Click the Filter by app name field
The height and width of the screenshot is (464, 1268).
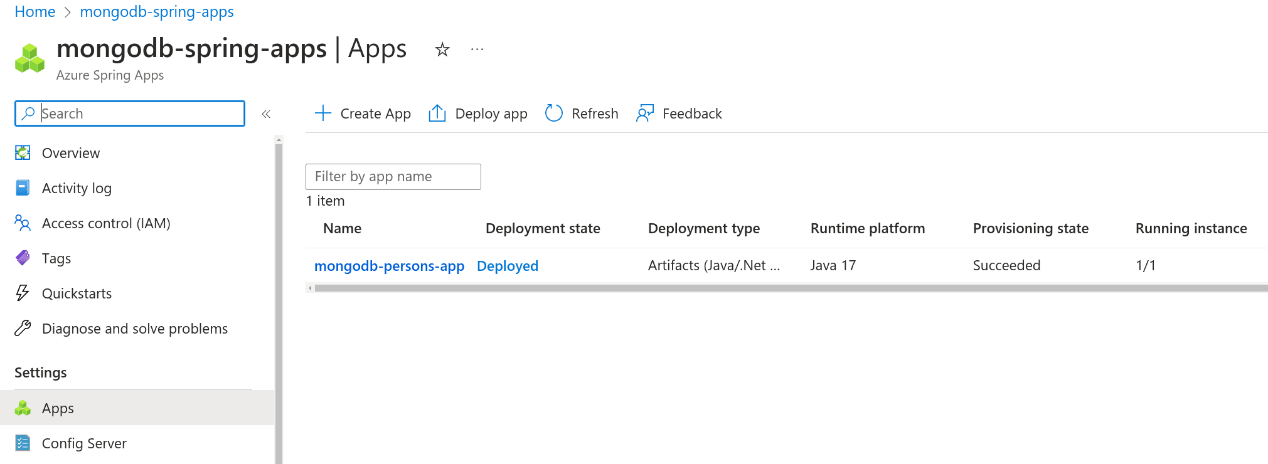click(393, 177)
